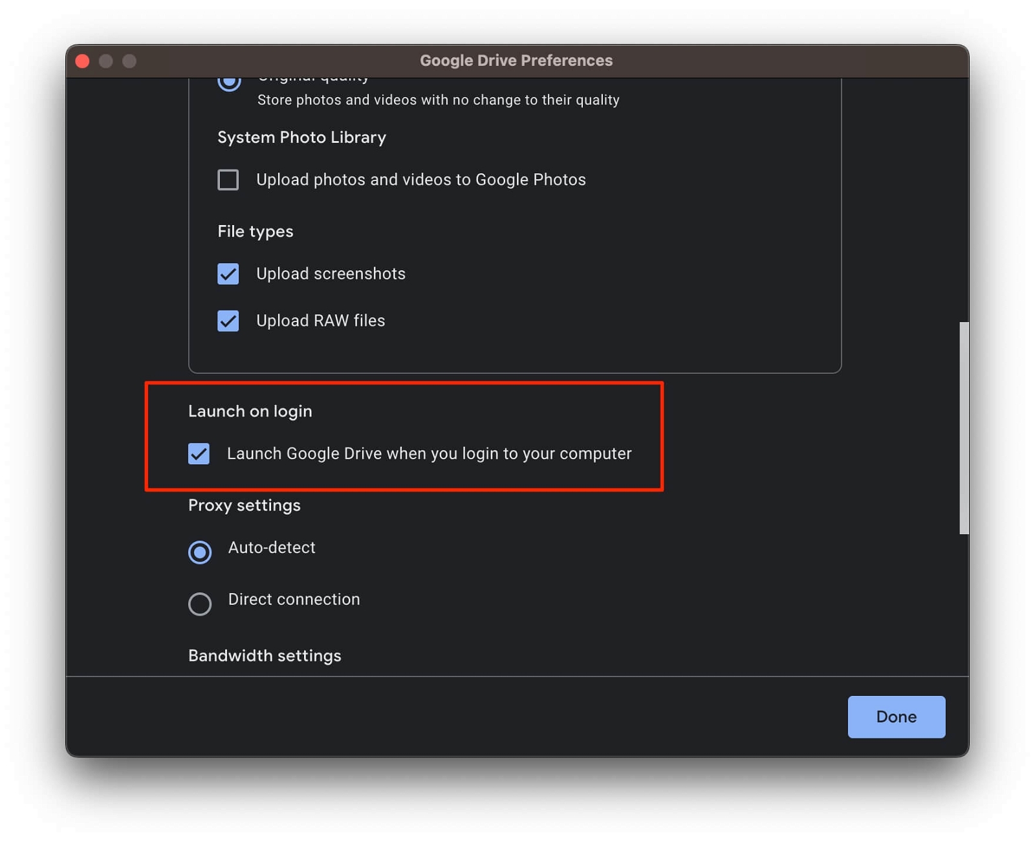
Task: Close the Google Drive Preferences window
Action: (x=83, y=60)
